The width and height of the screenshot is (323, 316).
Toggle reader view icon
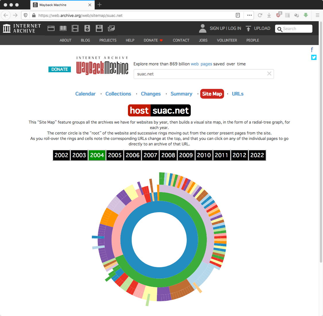point(238,15)
